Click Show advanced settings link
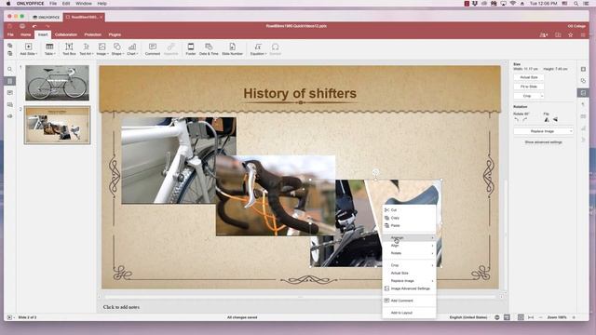Viewport: 596px width, 335px height. (x=543, y=142)
